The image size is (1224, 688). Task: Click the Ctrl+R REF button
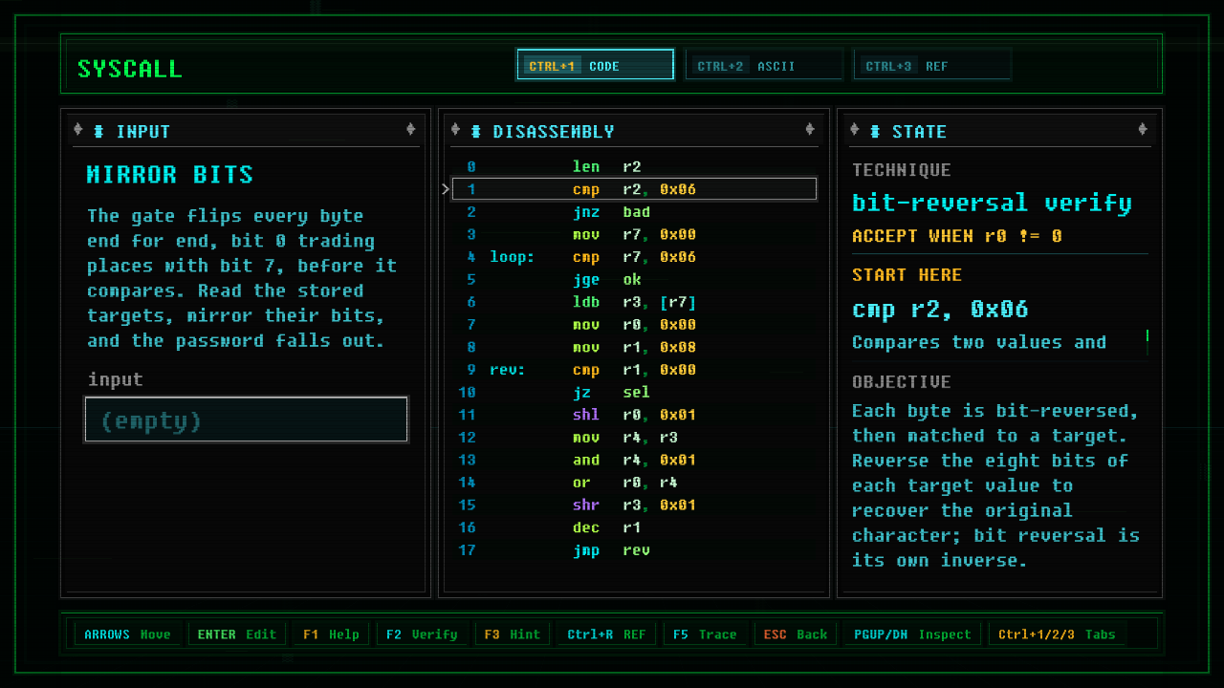point(606,634)
